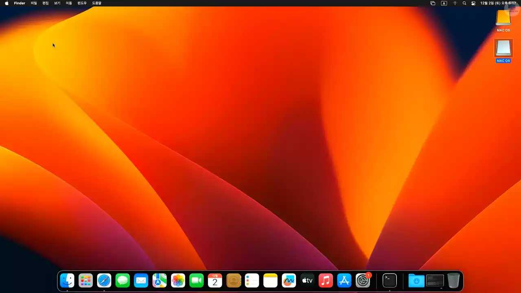
Task: Open the Downloads folder stack
Action: pyautogui.click(x=416, y=280)
